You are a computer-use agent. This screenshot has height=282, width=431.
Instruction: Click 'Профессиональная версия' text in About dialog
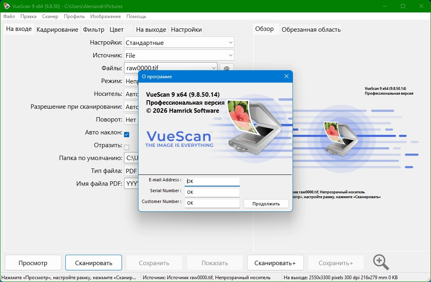[x=185, y=103]
